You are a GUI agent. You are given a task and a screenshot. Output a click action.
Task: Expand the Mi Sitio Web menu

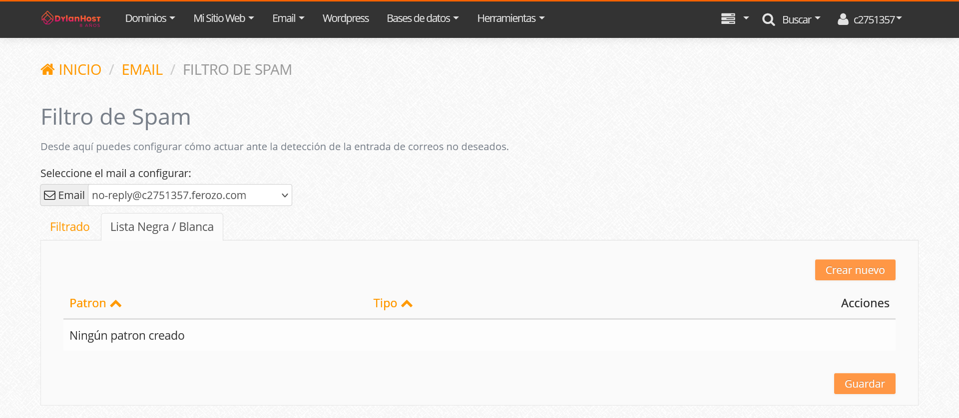click(x=224, y=18)
